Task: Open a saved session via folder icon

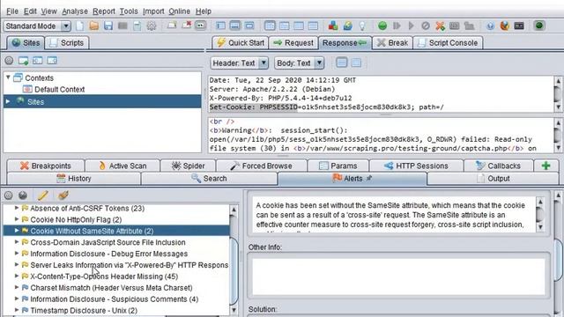Action: pyautogui.click(x=94, y=26)
